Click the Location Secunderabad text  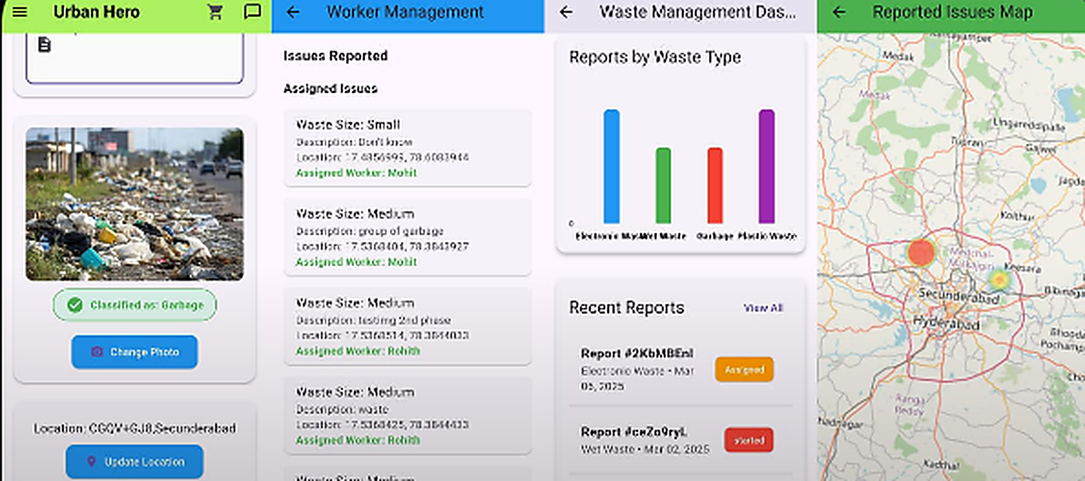(135, 428)
